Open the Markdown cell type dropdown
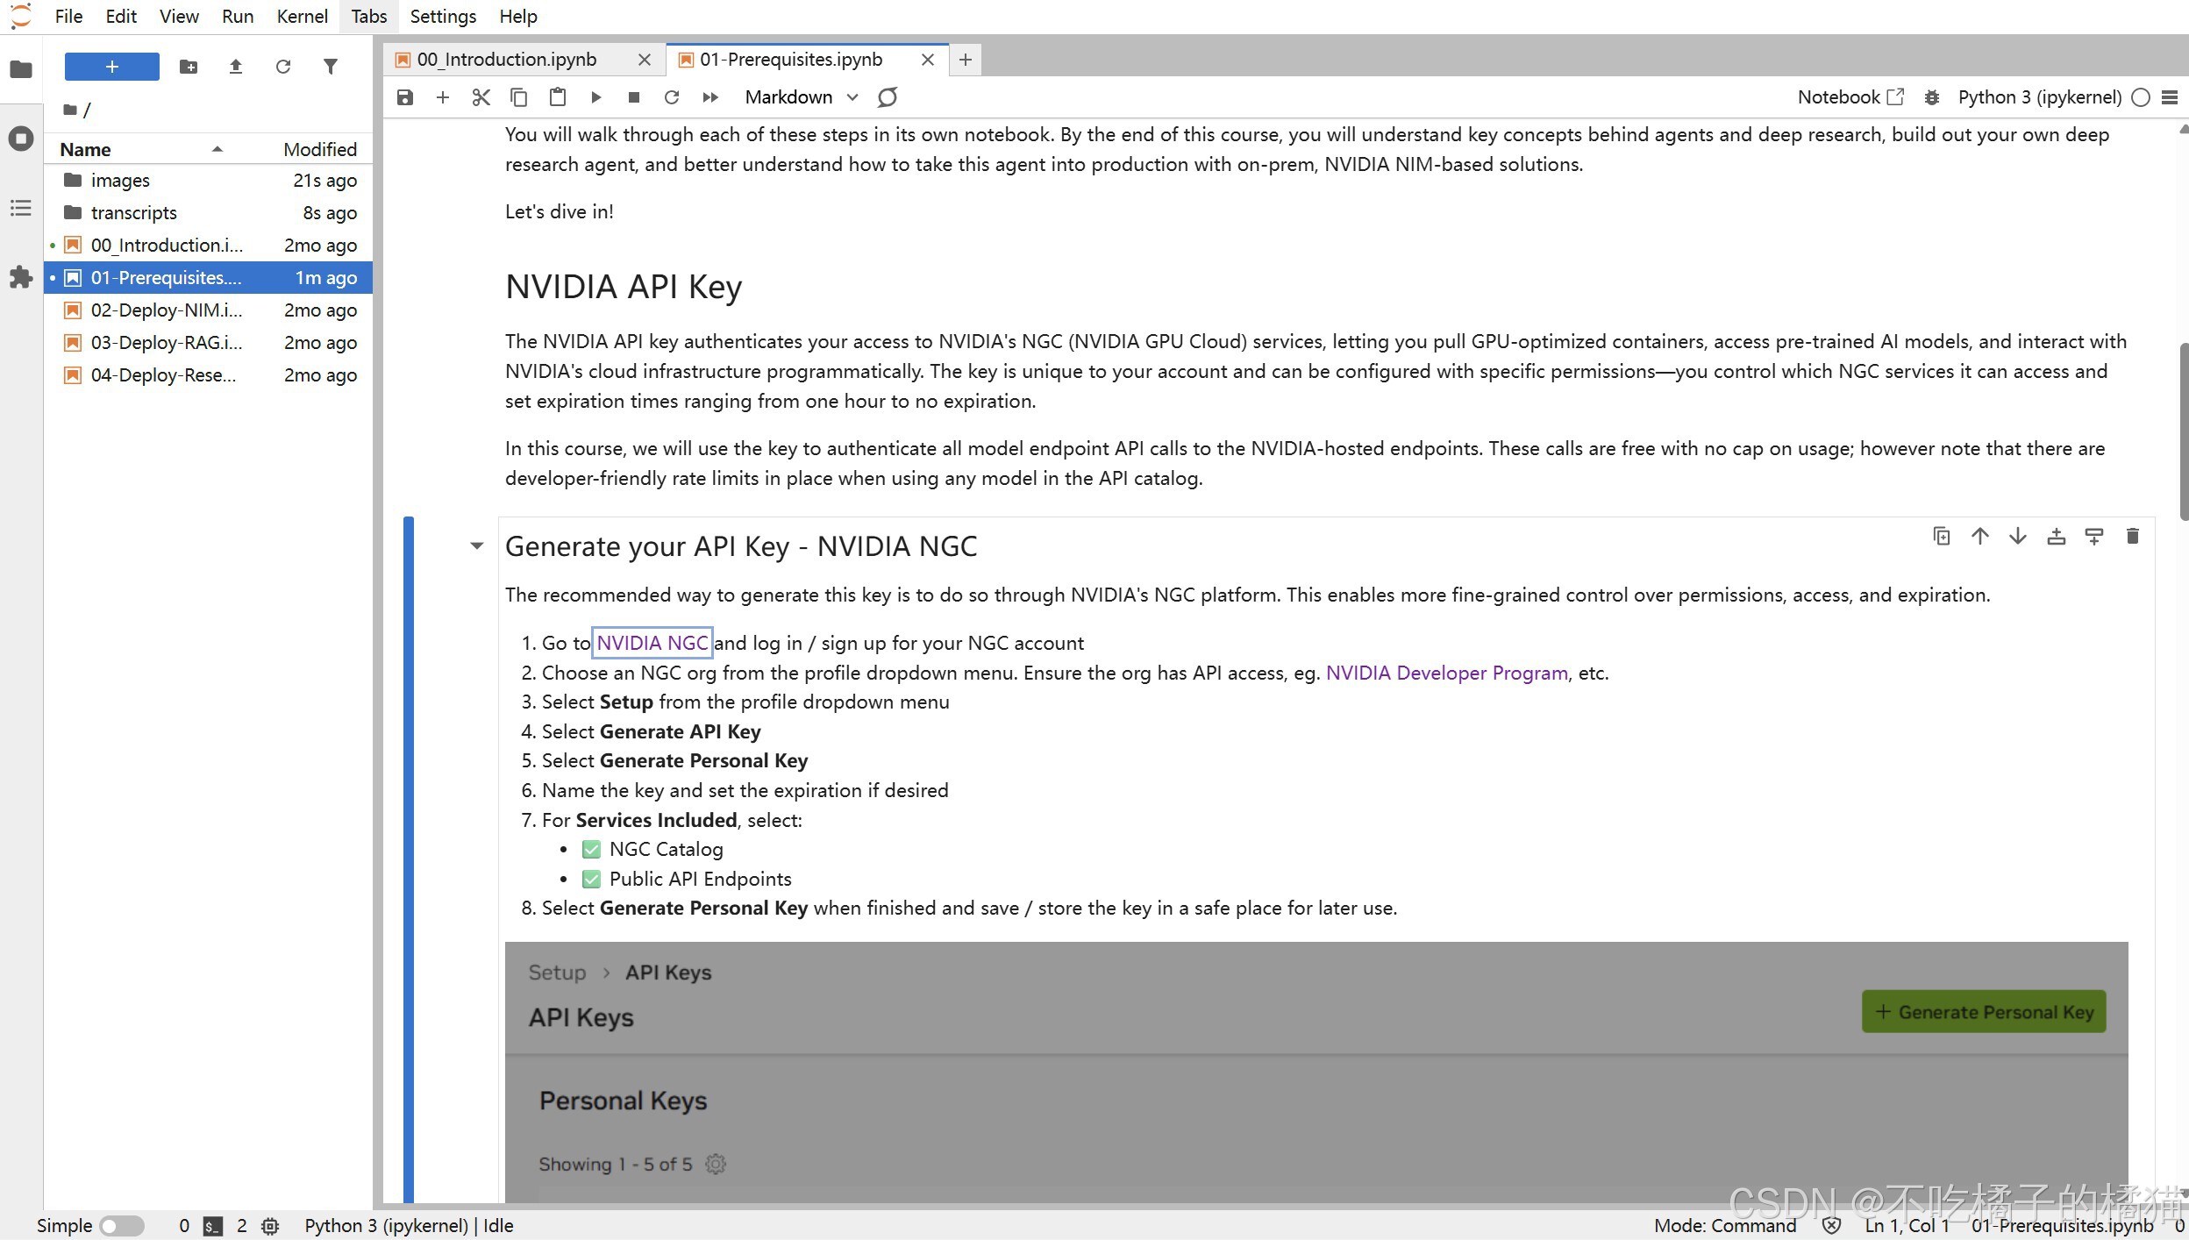 [x=800, y=97]
